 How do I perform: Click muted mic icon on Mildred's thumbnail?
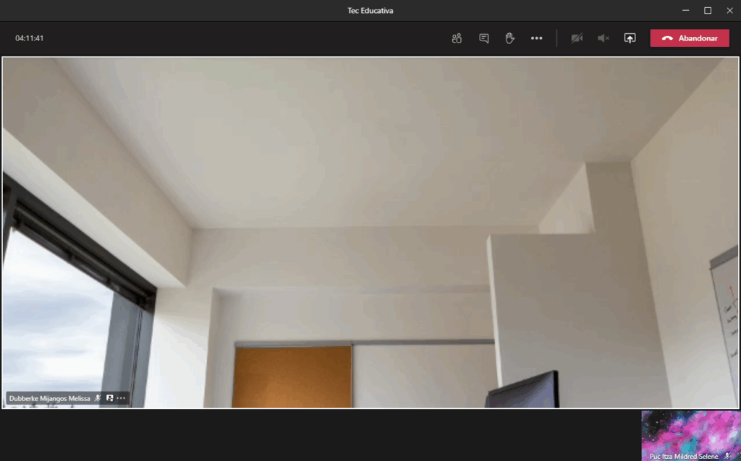pyautogui.click(x=727, y=456)
